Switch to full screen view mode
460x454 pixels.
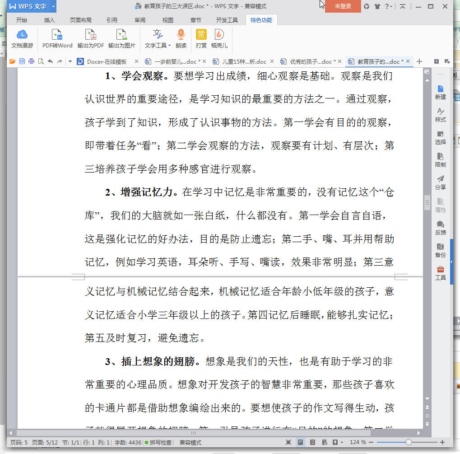[288, 442]
